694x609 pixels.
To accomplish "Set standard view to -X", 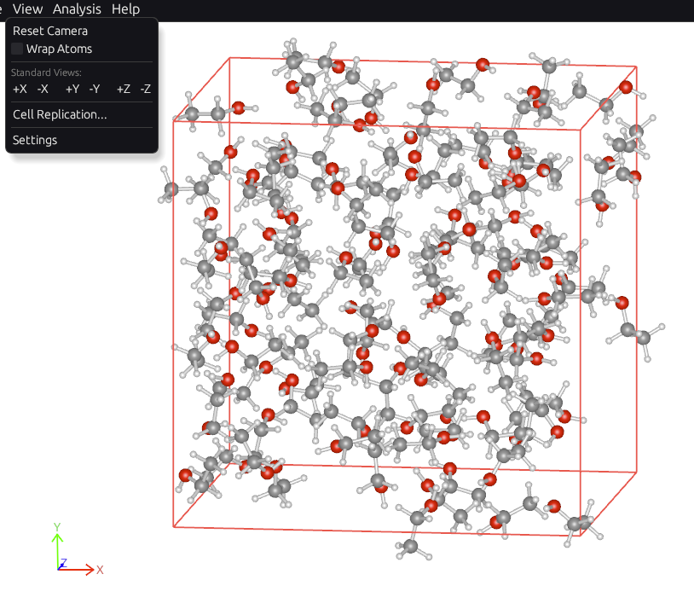I will (x=43, y=89).
